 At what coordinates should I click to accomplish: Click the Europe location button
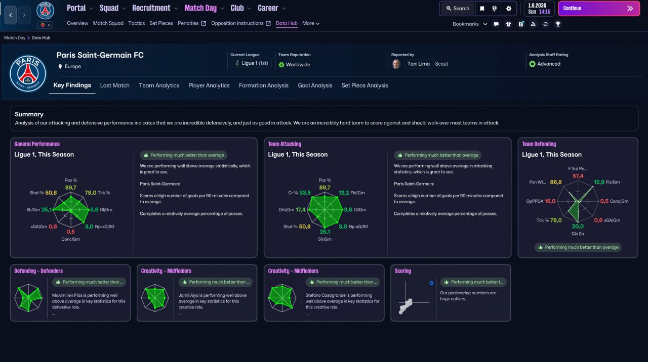pos(70,67)
